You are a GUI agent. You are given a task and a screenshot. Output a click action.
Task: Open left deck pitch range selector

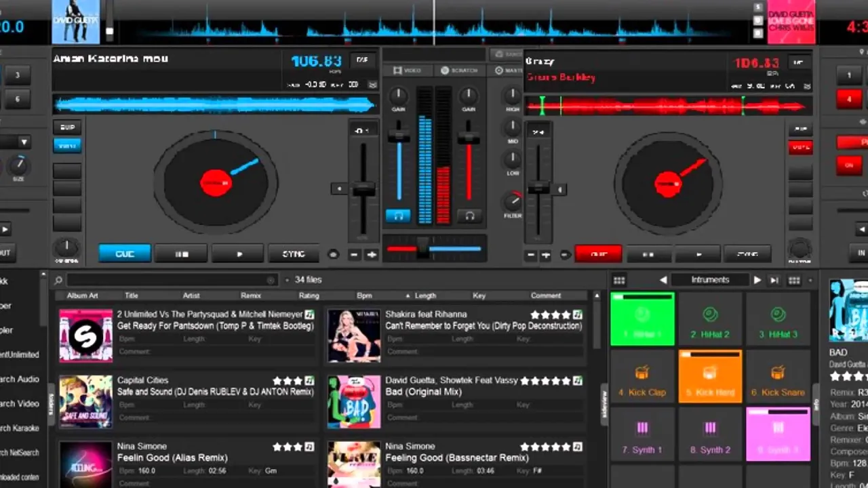[x=362, y=129]
